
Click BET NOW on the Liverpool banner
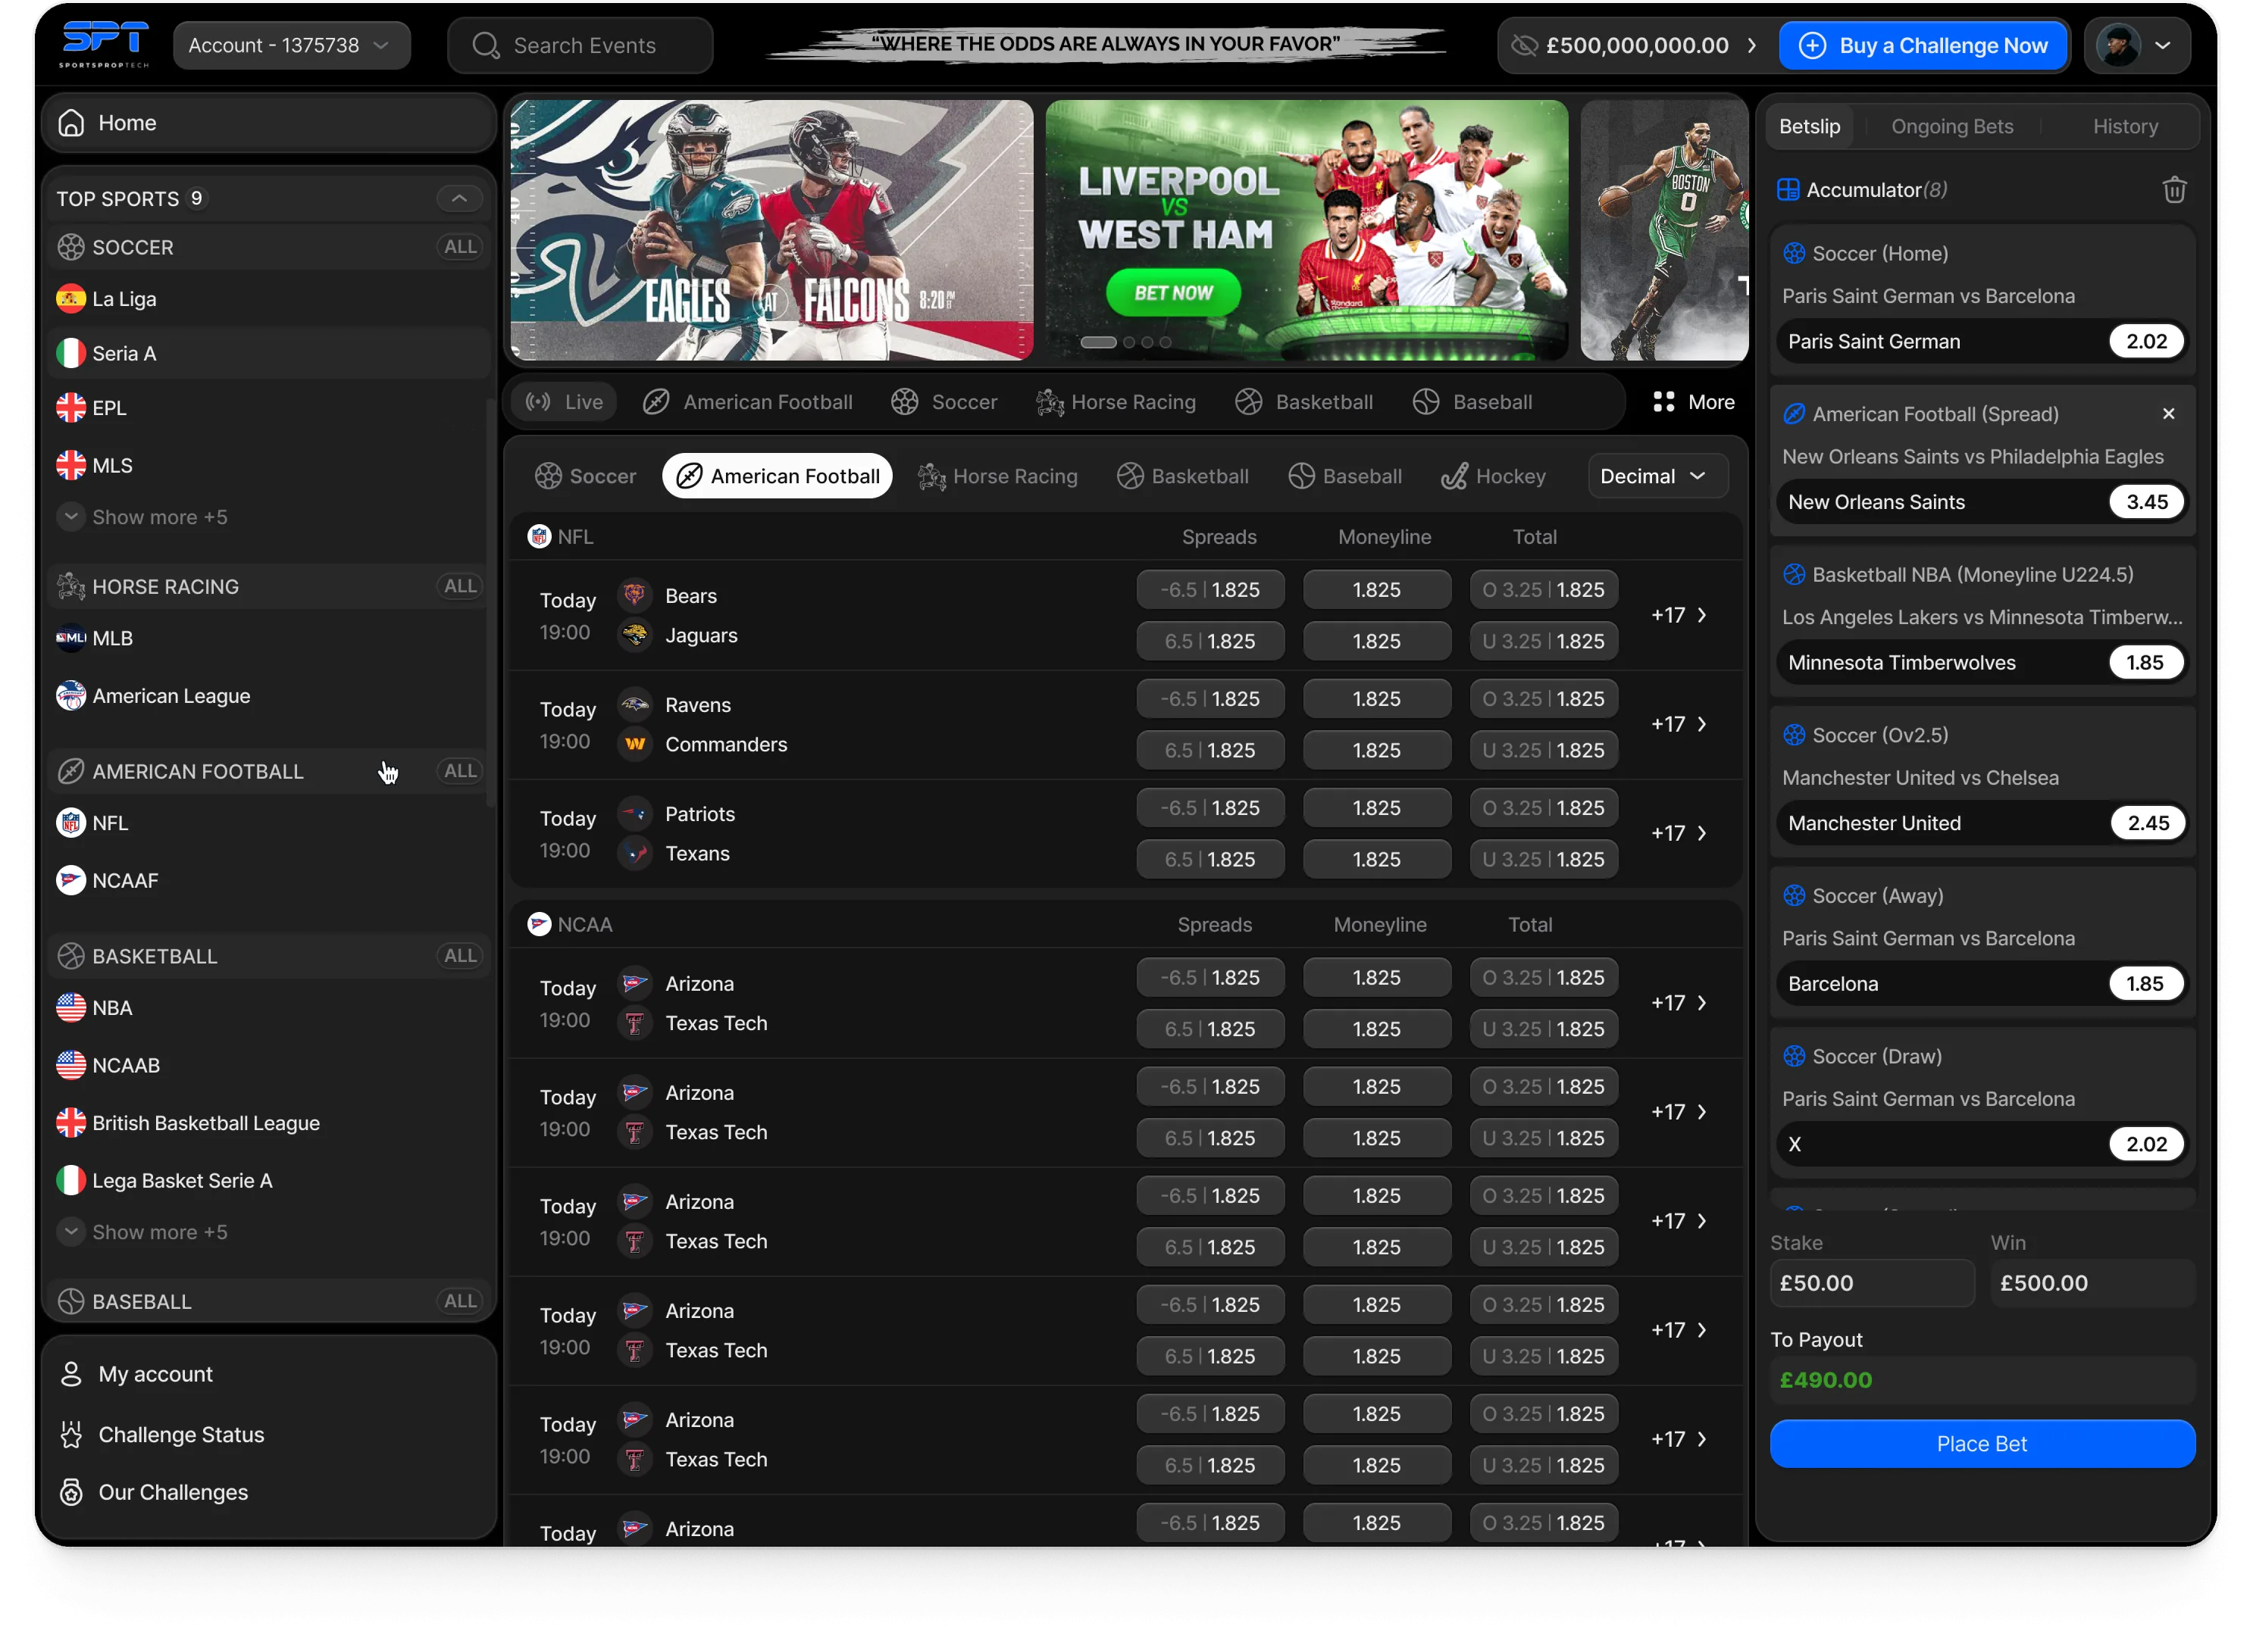[1172, 293]
